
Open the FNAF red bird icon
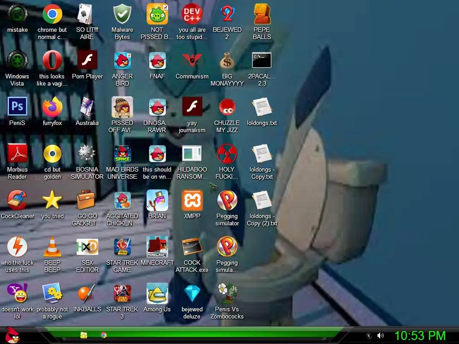point(157,60)
